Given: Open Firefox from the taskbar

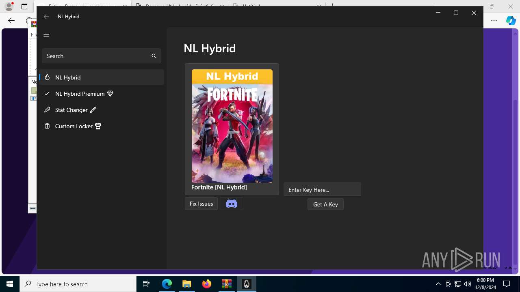Looking at the screenshot, I should (x=206, y=284).
